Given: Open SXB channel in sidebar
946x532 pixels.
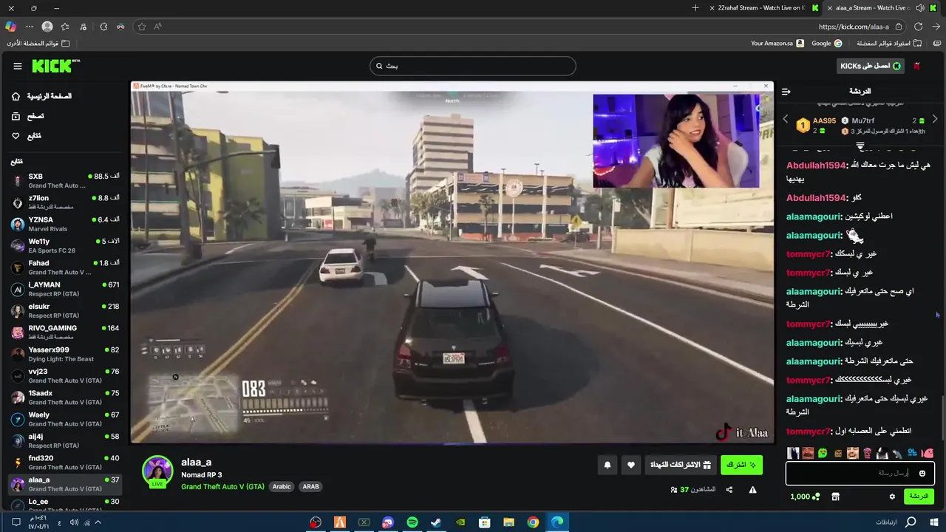Looking at the screenshot, I should (64, 181).
